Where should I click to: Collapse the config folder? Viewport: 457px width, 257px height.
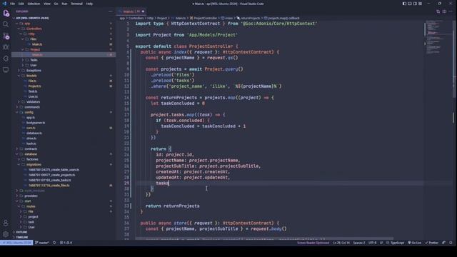(29, 112)
